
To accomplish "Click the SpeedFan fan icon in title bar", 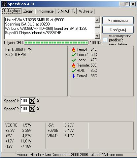I will (4, 4).
